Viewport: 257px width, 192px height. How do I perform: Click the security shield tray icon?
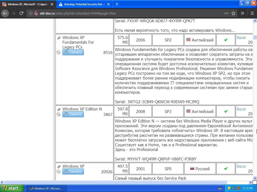point(229,188)
